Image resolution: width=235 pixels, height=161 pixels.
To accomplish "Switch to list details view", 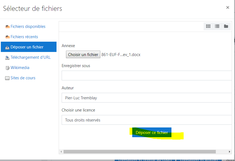I will point(217,26).
